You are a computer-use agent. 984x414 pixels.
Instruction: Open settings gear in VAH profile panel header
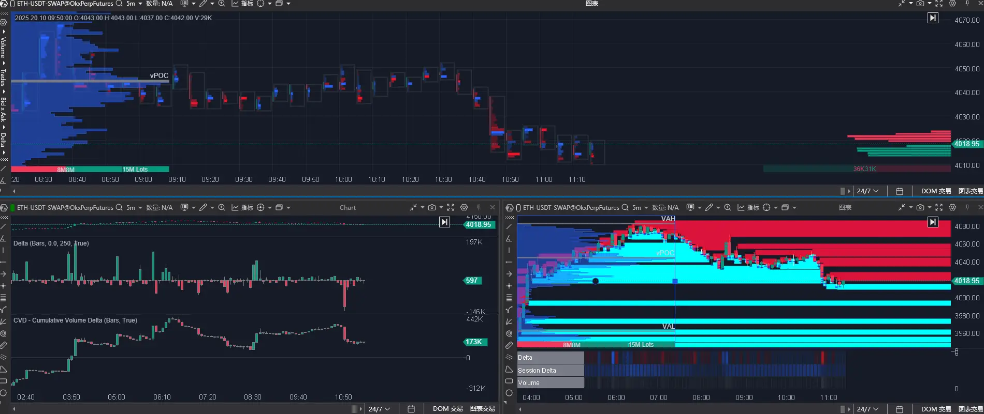pyautogui.click(x=952, y=207)
